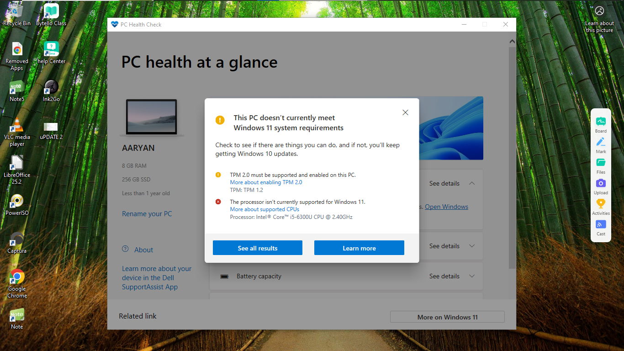Expand the See details row above Battery capacity

coord(452,246)
